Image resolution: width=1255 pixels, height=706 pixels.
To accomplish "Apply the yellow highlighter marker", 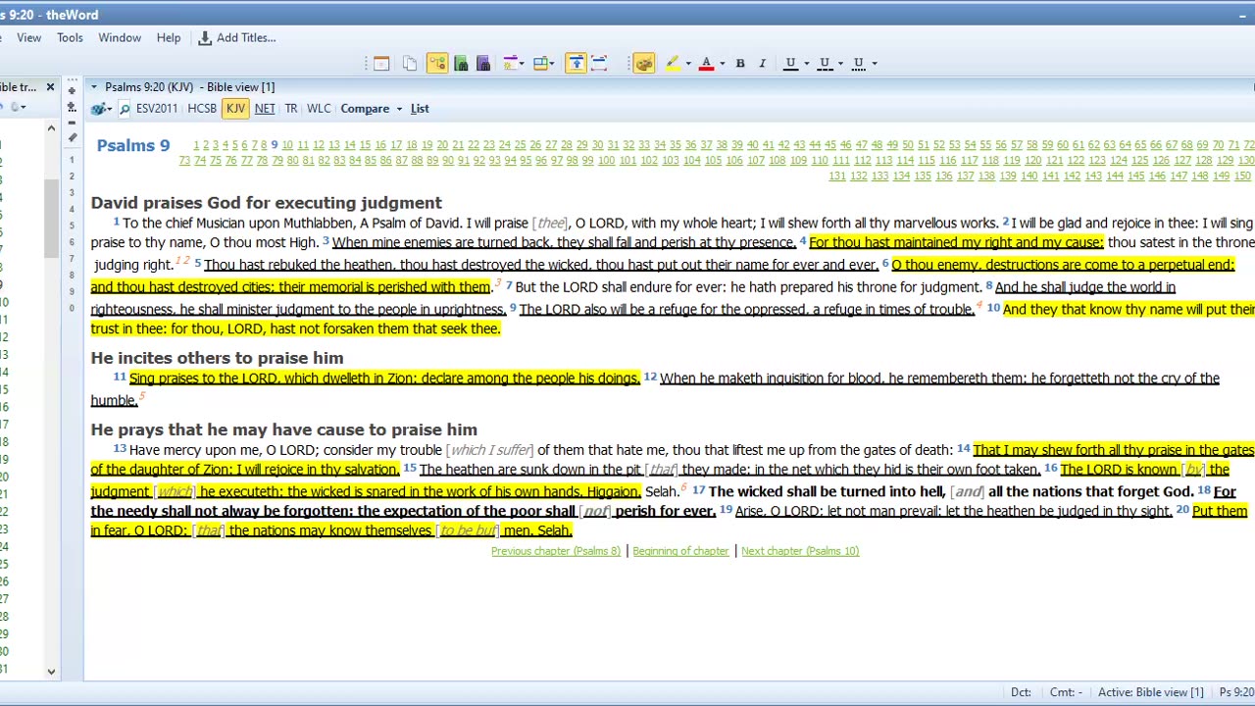I will 673,63.
